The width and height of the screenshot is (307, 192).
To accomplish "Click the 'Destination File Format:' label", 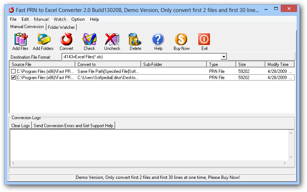I will pyautogui.click(x=31, y=57).
